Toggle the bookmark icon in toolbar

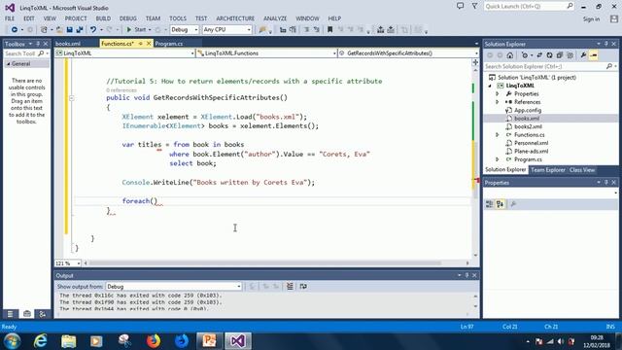tap(329, 30)
